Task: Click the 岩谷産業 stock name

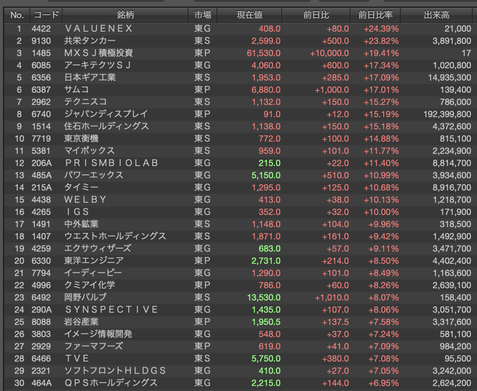Action: (x=81, y=322)
